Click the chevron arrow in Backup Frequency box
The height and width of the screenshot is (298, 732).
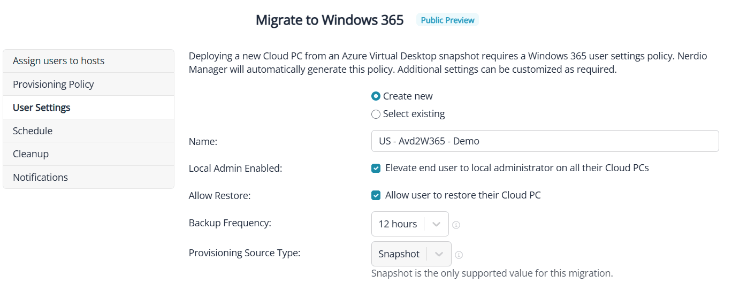437,224
